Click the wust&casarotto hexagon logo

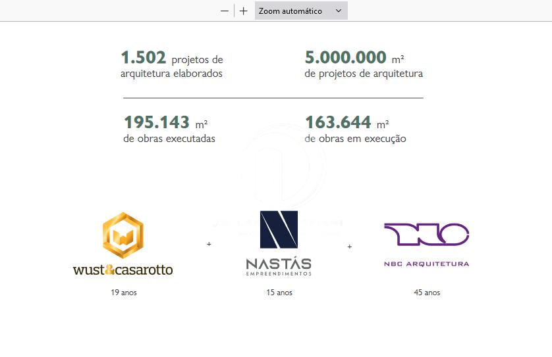coord(123,235)
